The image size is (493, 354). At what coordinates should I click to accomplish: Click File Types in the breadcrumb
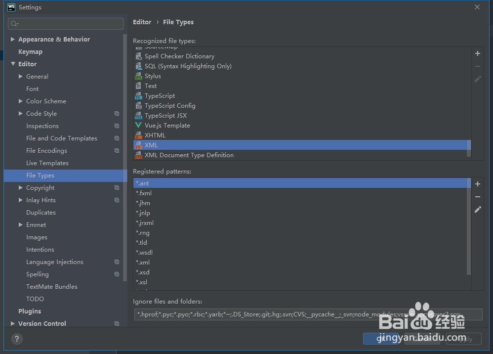pyautogui.click(x=178, y=22)
